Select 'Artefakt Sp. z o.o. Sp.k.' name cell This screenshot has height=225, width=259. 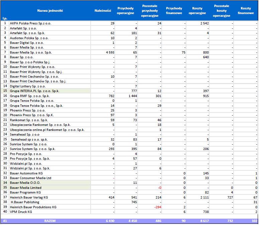(x=27, y=33)
